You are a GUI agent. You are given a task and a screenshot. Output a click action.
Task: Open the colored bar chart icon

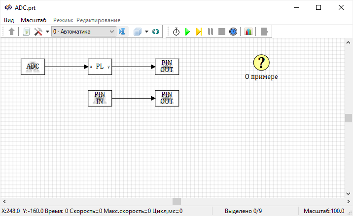pos(248,32)
